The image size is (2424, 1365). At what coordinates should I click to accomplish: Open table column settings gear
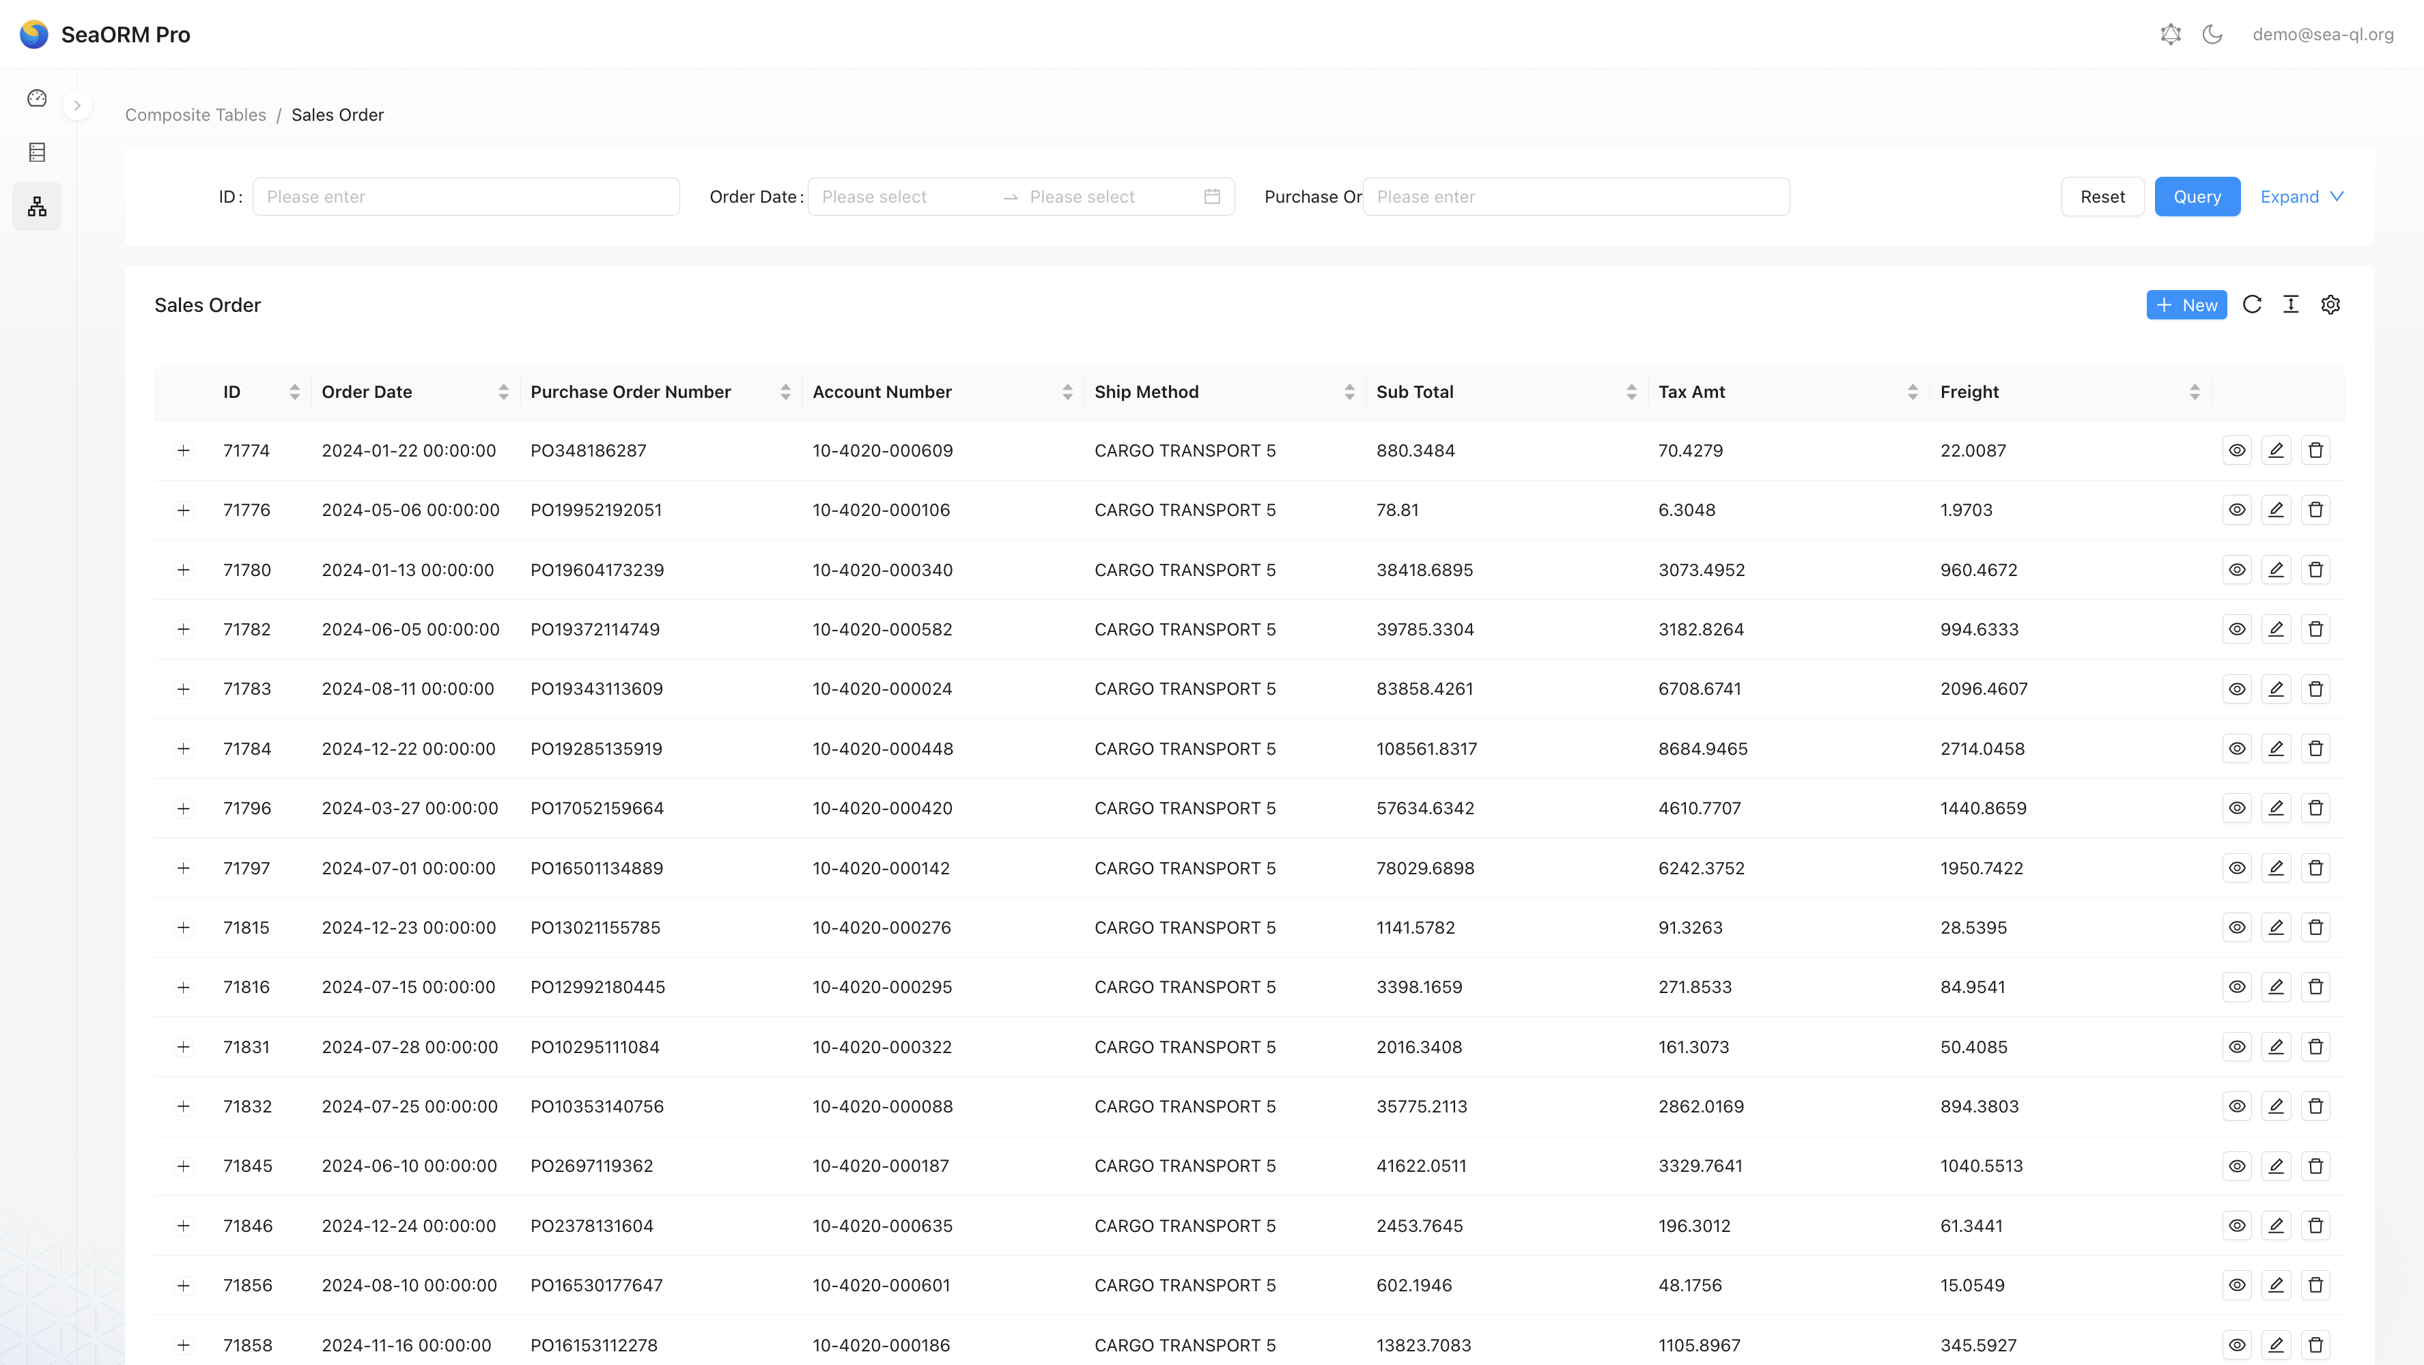(x=2331, y=305)
